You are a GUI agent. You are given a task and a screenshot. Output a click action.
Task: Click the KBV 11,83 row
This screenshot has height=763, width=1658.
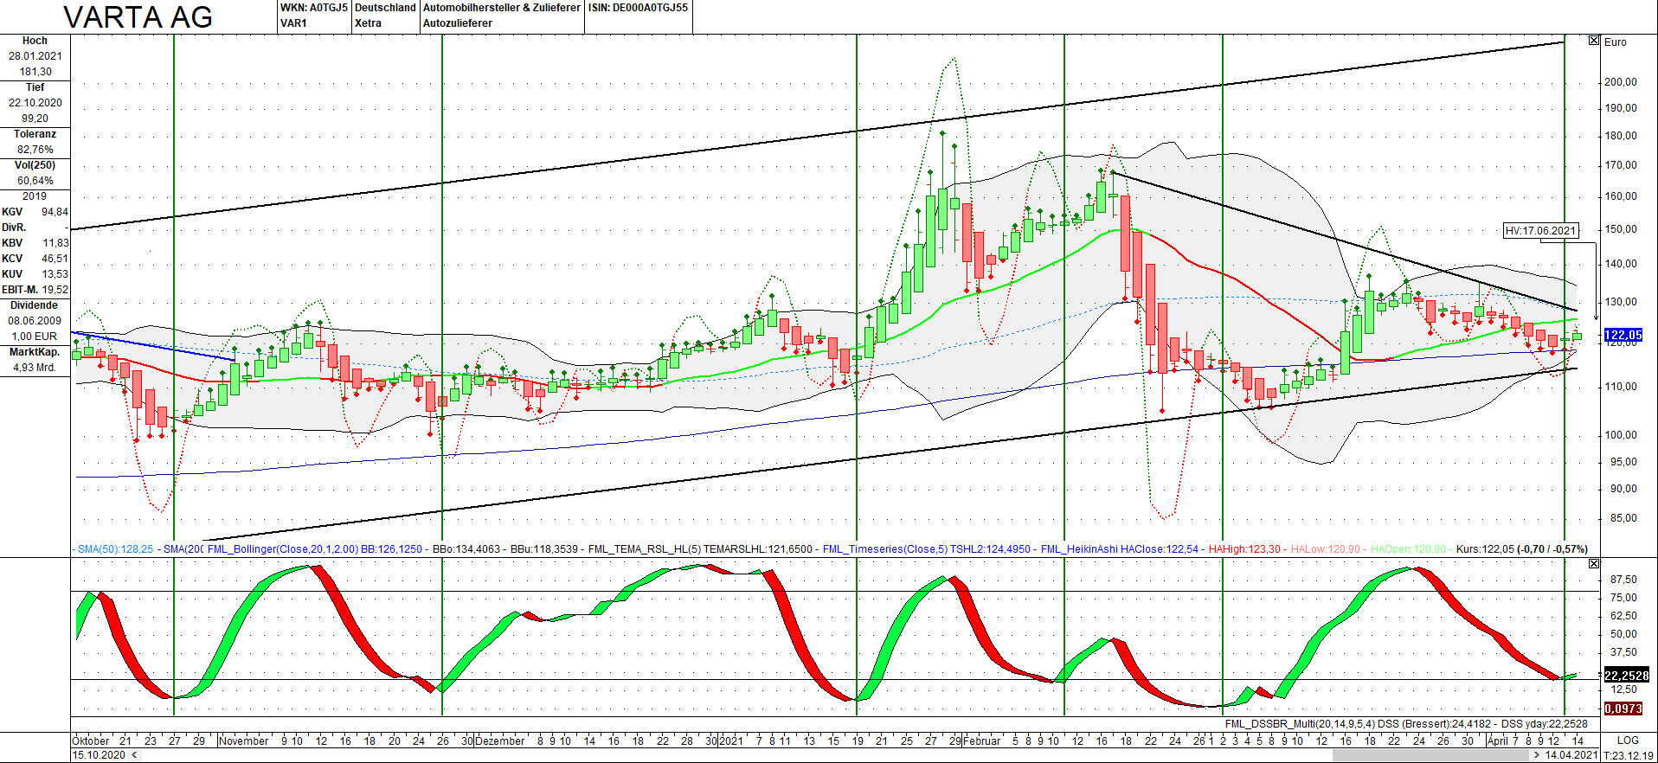[x=35, y=243]
